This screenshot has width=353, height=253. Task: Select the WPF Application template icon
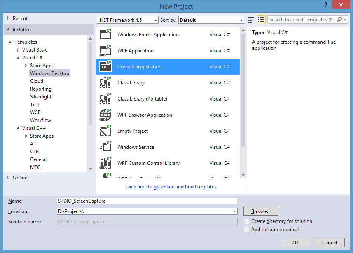(105, 50)
